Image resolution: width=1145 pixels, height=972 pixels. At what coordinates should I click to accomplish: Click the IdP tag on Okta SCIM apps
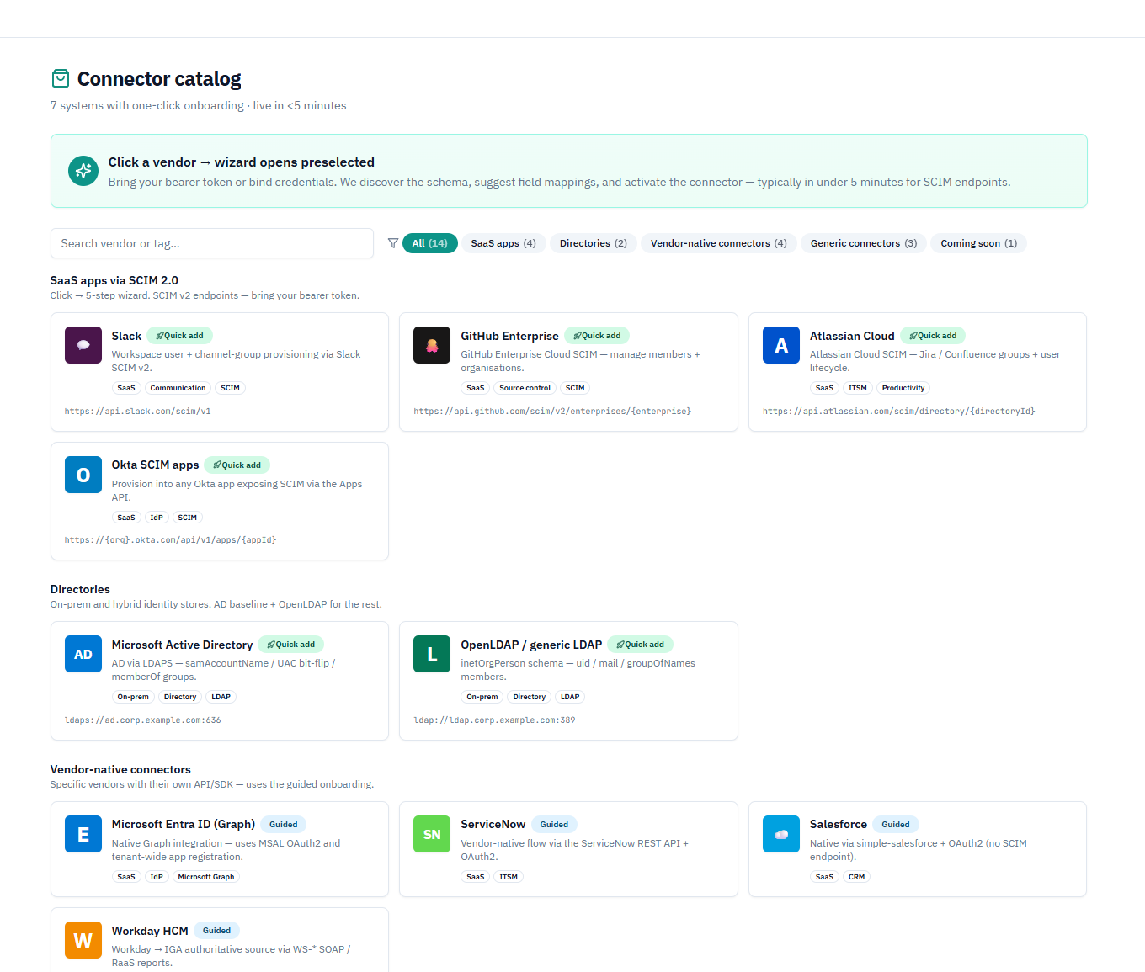coord(157,518)
